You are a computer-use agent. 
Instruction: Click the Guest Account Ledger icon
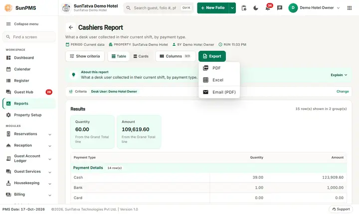[x=8, y=158]
